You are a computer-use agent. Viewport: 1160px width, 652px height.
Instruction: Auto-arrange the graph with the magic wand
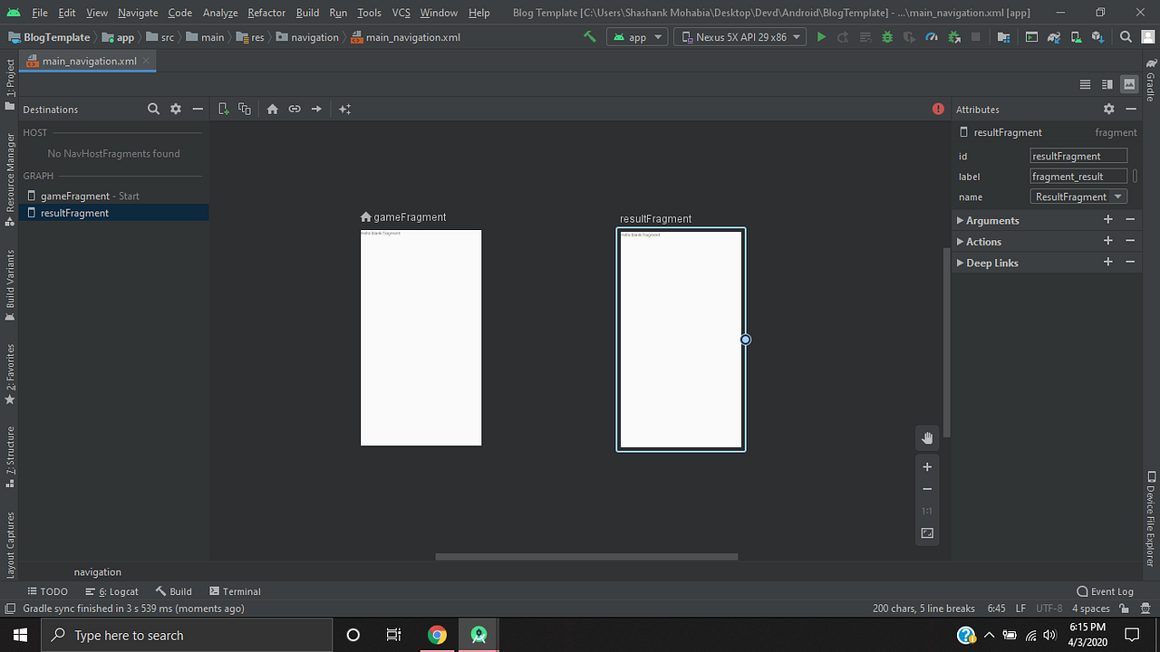pyautogui.click(x=344, y=109)
